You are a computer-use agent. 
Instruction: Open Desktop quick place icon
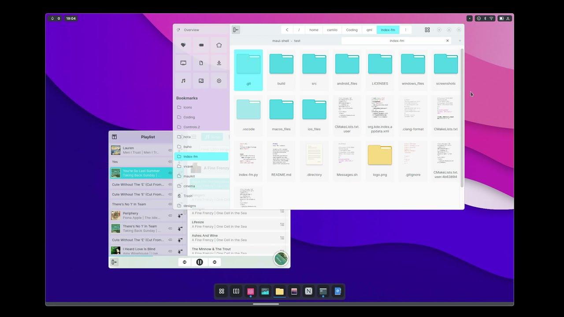[x=183, y=63]
